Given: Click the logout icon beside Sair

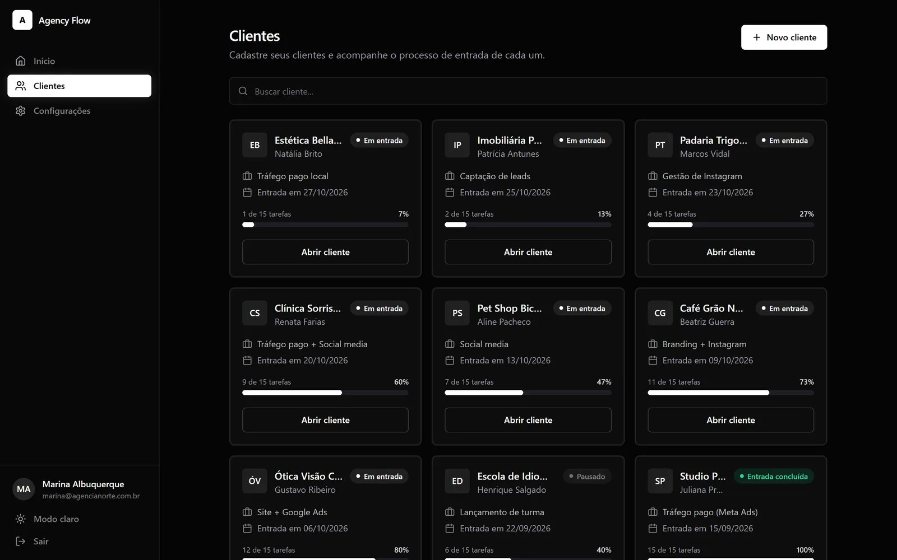Looking at the screenshot, I should click(x=21, y=541).
